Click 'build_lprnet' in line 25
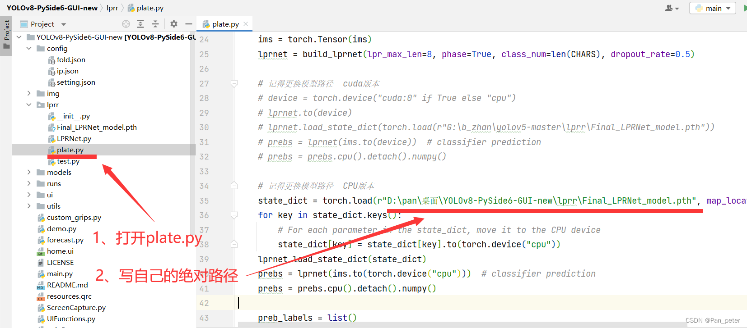747x328 pixels. [x=332, y=54]
